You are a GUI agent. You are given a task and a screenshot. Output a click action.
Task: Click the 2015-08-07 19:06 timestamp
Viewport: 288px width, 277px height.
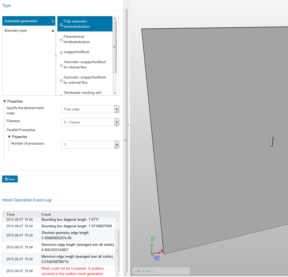pyautogui.click(x=20, y=271)
